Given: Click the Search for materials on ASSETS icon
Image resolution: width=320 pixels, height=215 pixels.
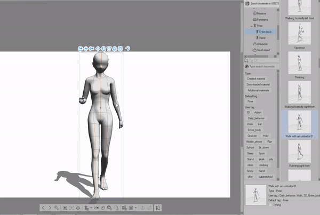Looking at the screenshot, I should [247, 4].
